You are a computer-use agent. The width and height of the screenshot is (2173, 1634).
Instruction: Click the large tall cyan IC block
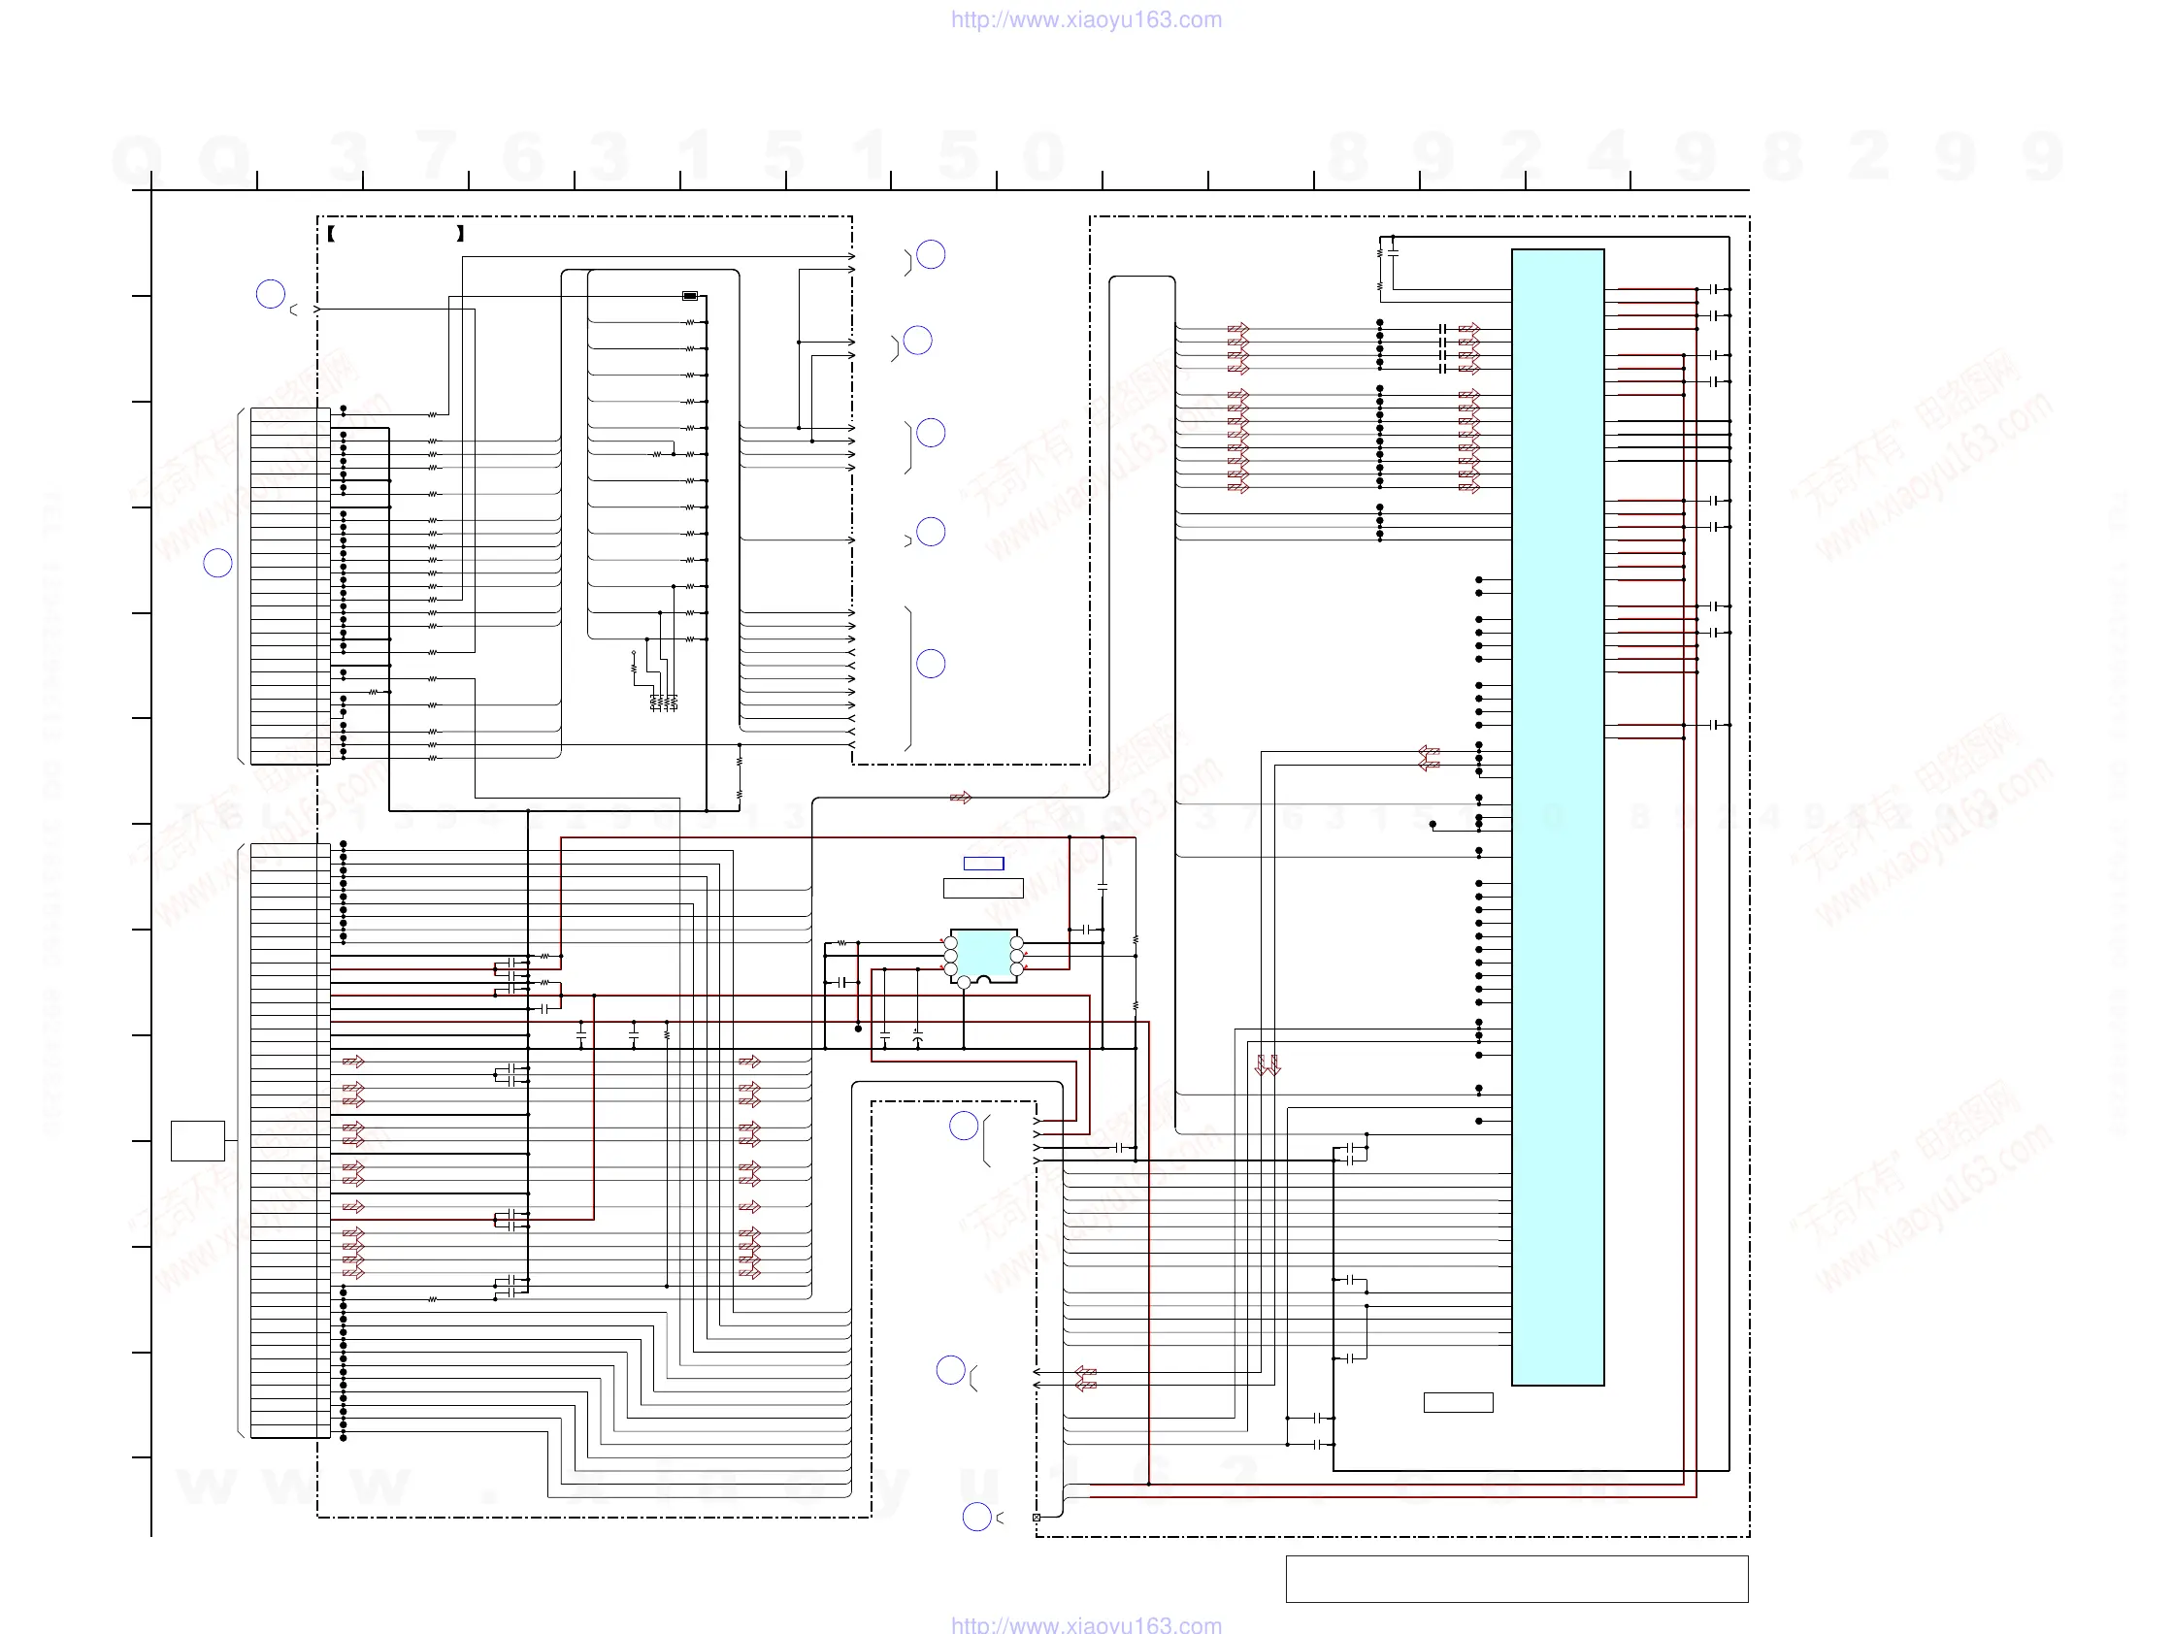pyautogui.click(x=1557, y=816)
